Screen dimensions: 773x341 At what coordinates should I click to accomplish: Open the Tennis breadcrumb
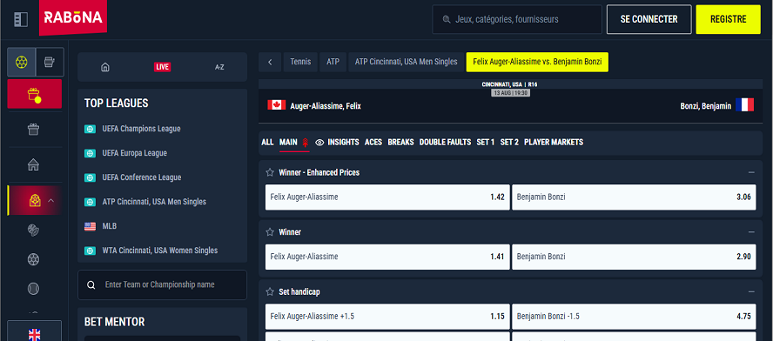[x=300, y=62]
